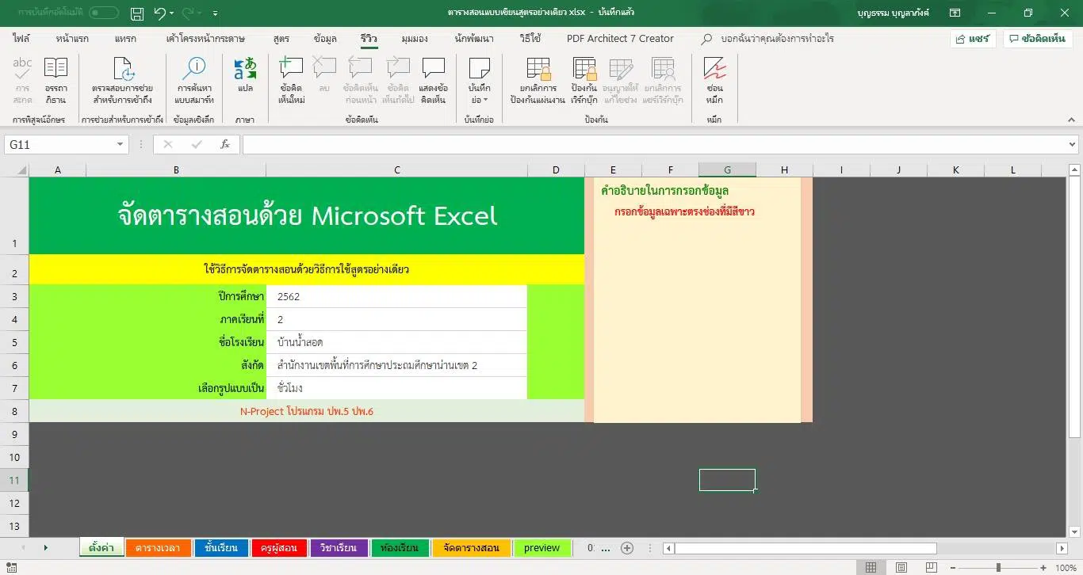This screenshot has height=575, width=1083.
Task: Click the vertical scrollbar thumb
Action: (1074, 307)
